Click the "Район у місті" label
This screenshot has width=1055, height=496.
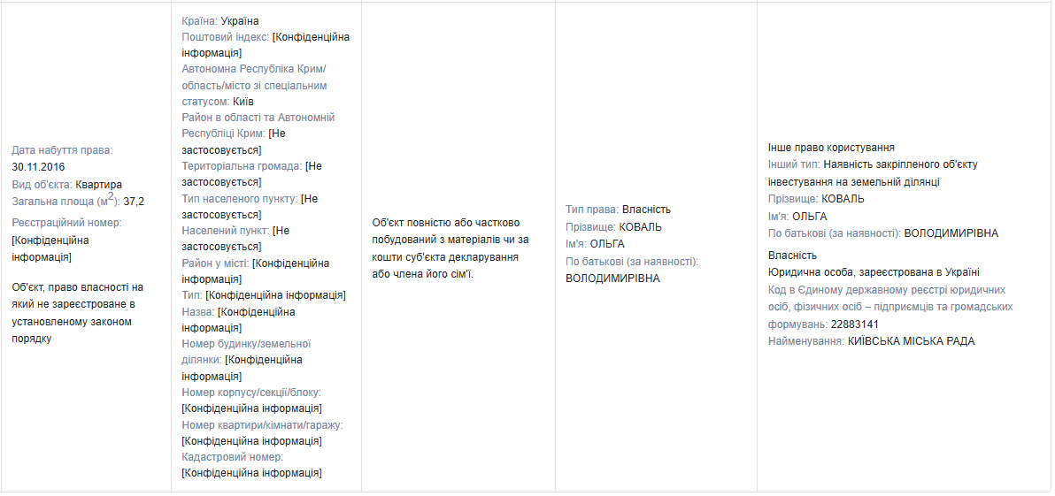point(214,263)
